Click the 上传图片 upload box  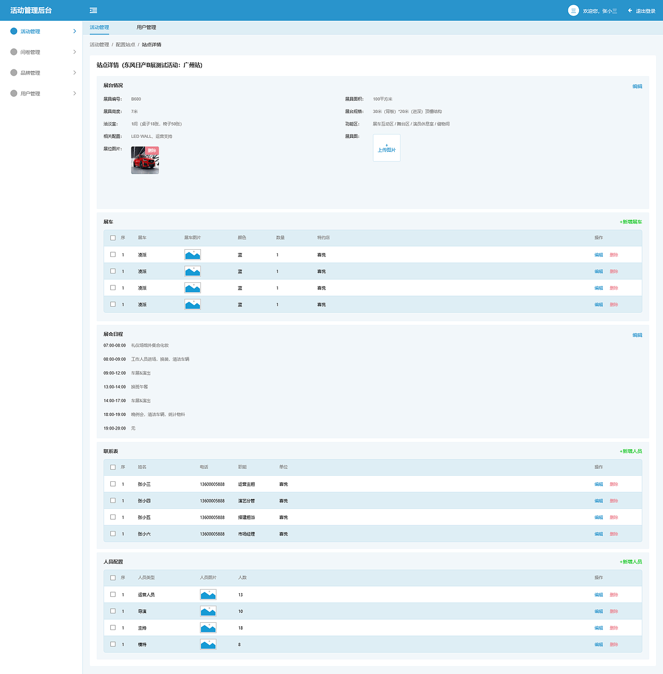tap(386, 148)
